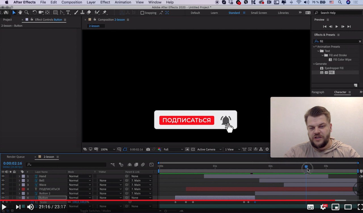Select the Brush tool

[76, 12]
